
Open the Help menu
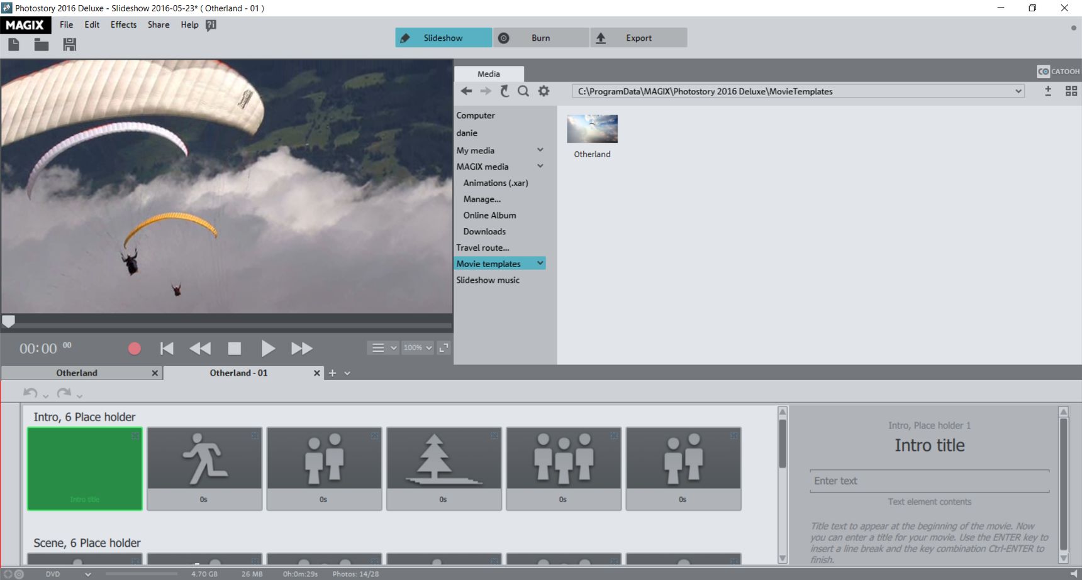tap(189, 25)
